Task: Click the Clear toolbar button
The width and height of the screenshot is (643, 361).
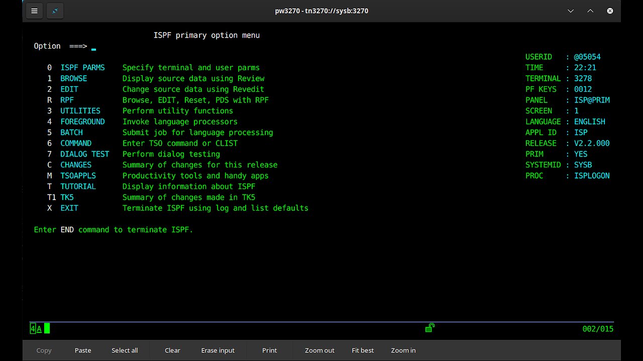Action: (172, 350)
